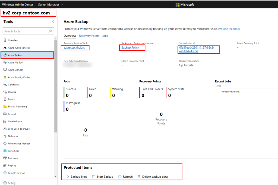Click the 'Up To Date' update status
The image size is (278, 185).
(x=186, y=65)
